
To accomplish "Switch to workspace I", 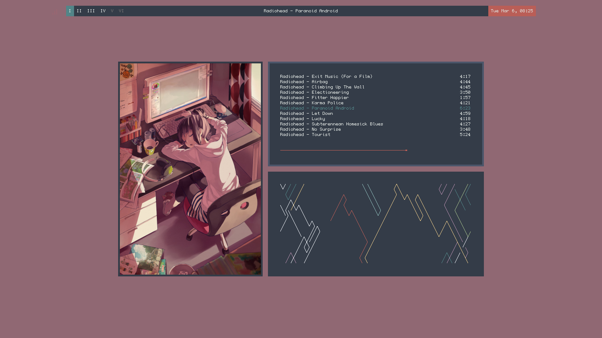I will pos(70,11).
